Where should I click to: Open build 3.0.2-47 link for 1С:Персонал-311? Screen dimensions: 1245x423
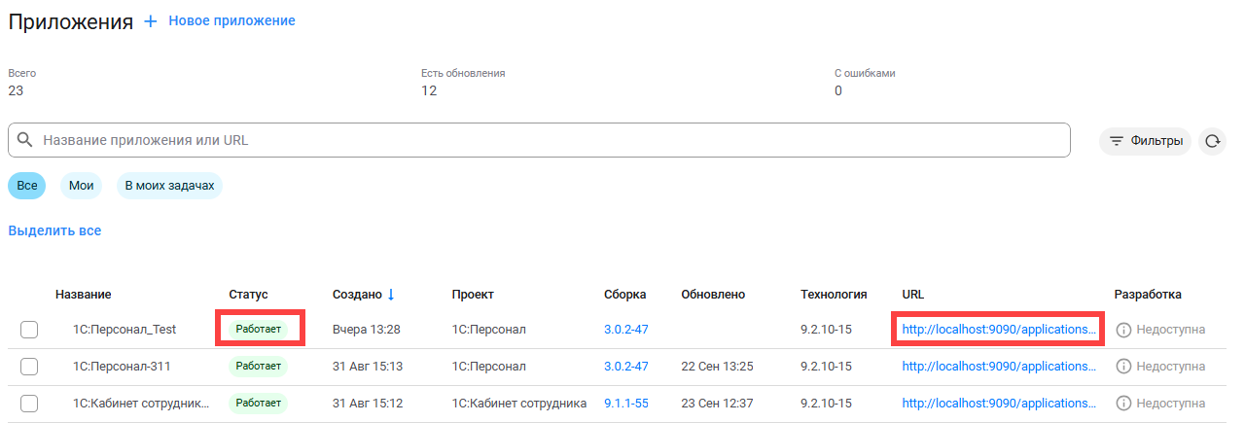pos(626,367)
